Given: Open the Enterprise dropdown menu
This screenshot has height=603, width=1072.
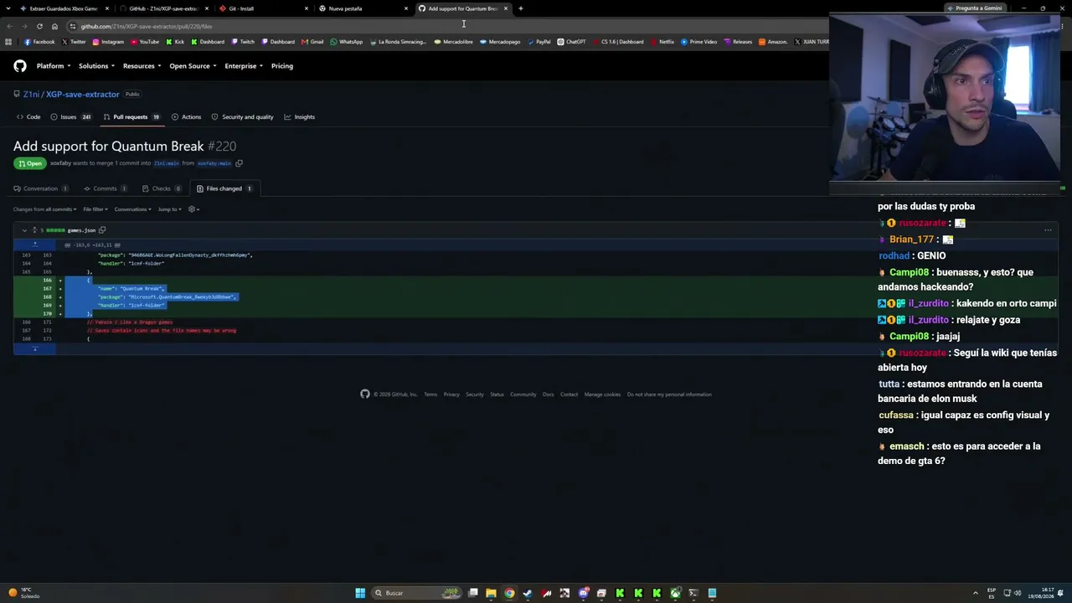Looking at the screenshot, I should [x=244, y=66].
